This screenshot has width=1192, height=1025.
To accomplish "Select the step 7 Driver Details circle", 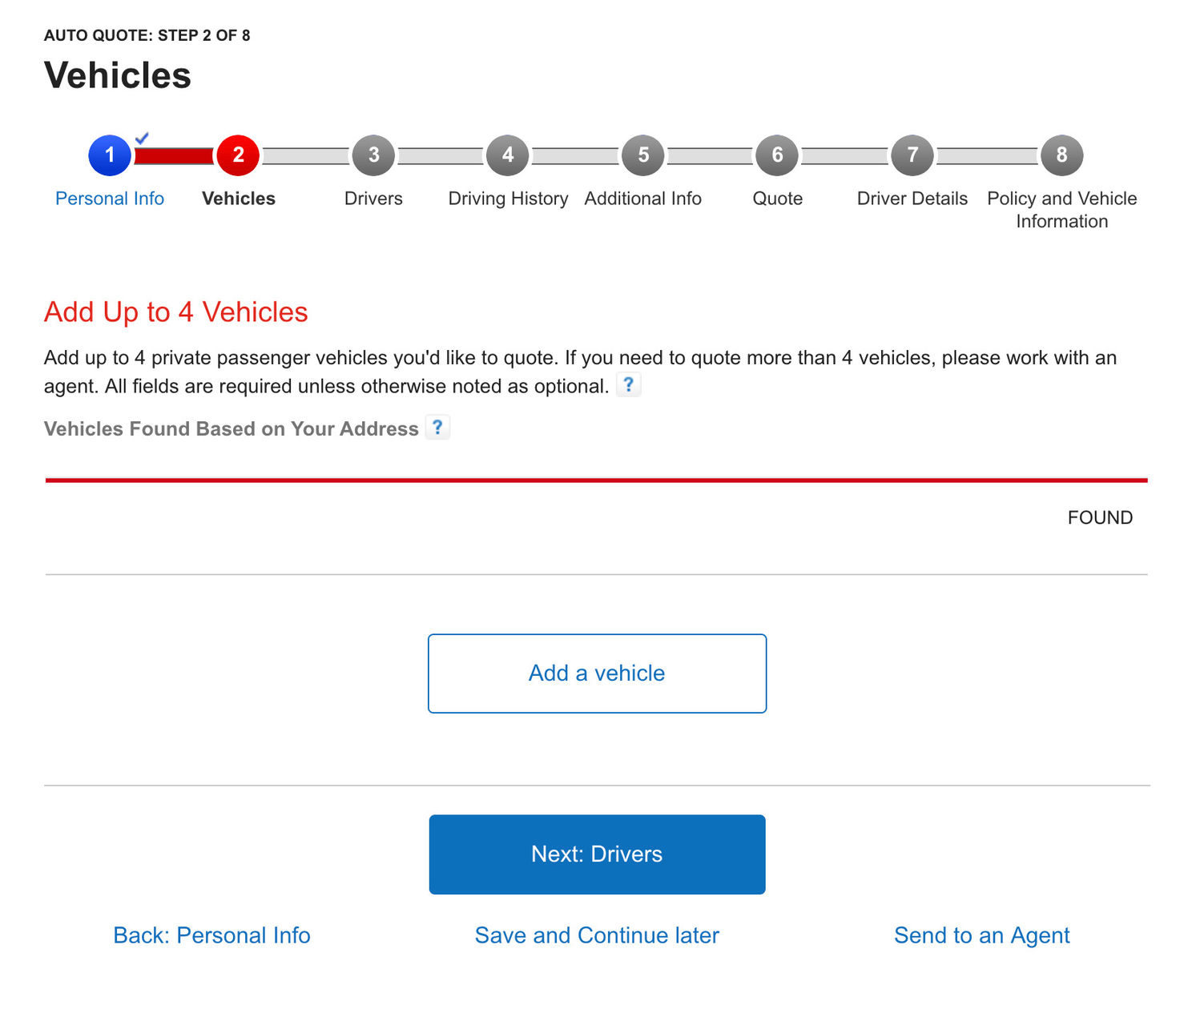I will coord(912,155).
